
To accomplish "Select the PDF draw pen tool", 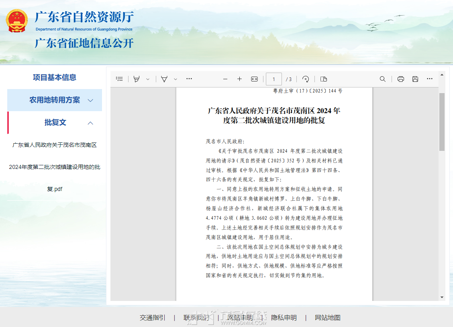I will click(164, 79).
